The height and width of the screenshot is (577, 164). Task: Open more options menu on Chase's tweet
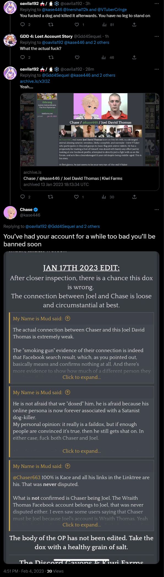pyautogui.click(x=157, y=210)
